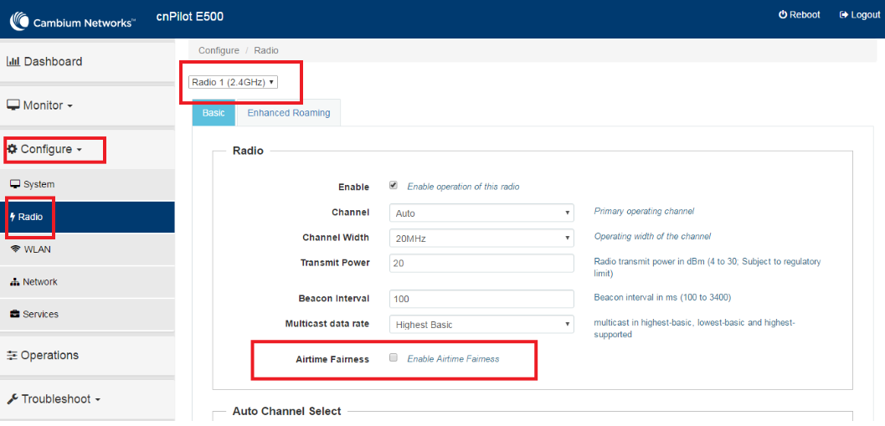Switch to the Enhanced Roaming tab
The width and height of the screenshot is (885, 426).
click(x=288, y=113)
